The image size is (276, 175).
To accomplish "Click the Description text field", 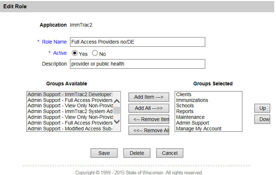I will pyautogui.click(x=137, y=64).
